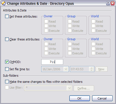This screenshot has height=104, width=116.
Task: Check World Write under Clear attributes
Action: pyautogui.click(x=93, y=49)
